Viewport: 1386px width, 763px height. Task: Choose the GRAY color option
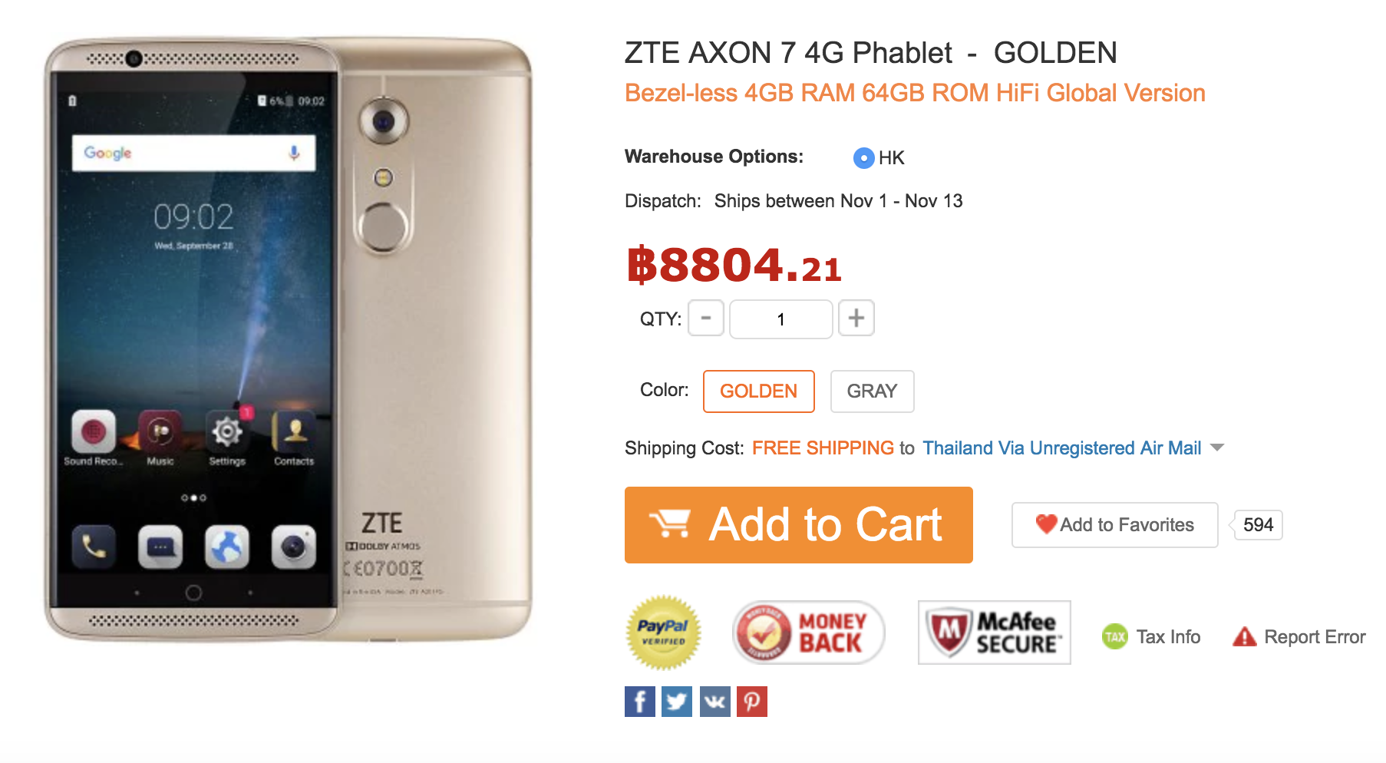[873, 391]
